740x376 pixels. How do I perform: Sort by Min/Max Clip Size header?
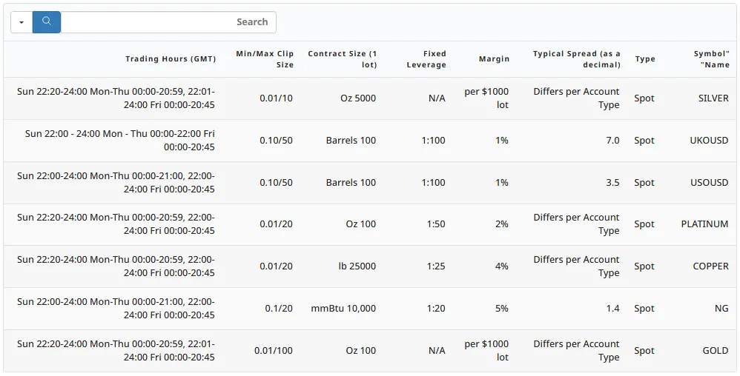coord(265,59)
